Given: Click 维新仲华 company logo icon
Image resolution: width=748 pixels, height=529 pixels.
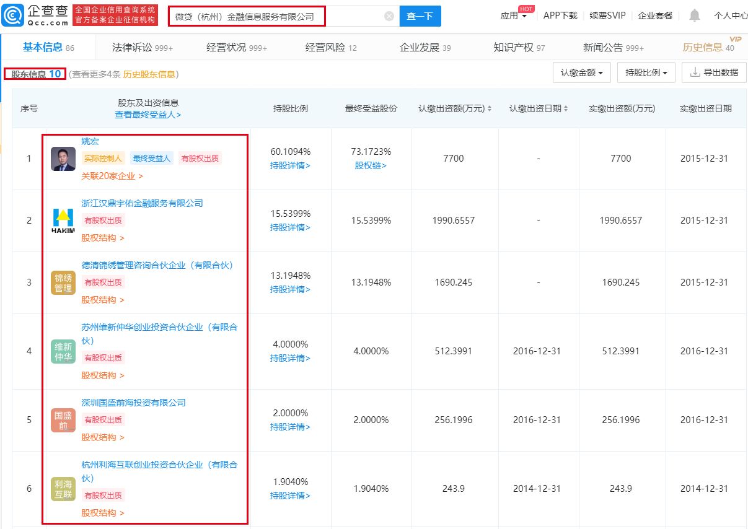Looking at the screenshot, I should 63,351.
